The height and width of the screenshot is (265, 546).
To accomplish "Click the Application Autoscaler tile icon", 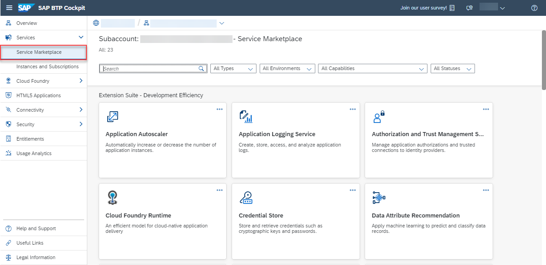I will point(112,117).
